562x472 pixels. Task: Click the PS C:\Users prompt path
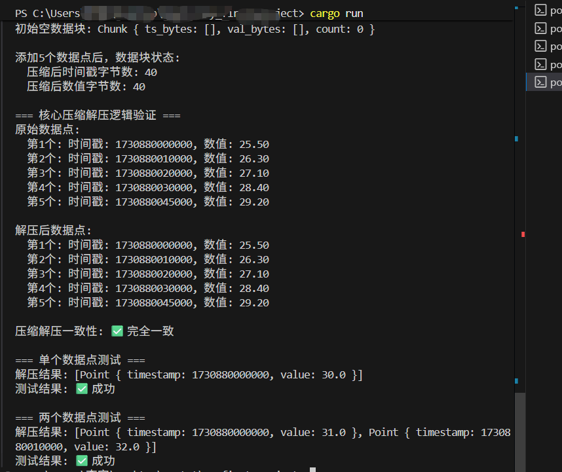point(160,14)
